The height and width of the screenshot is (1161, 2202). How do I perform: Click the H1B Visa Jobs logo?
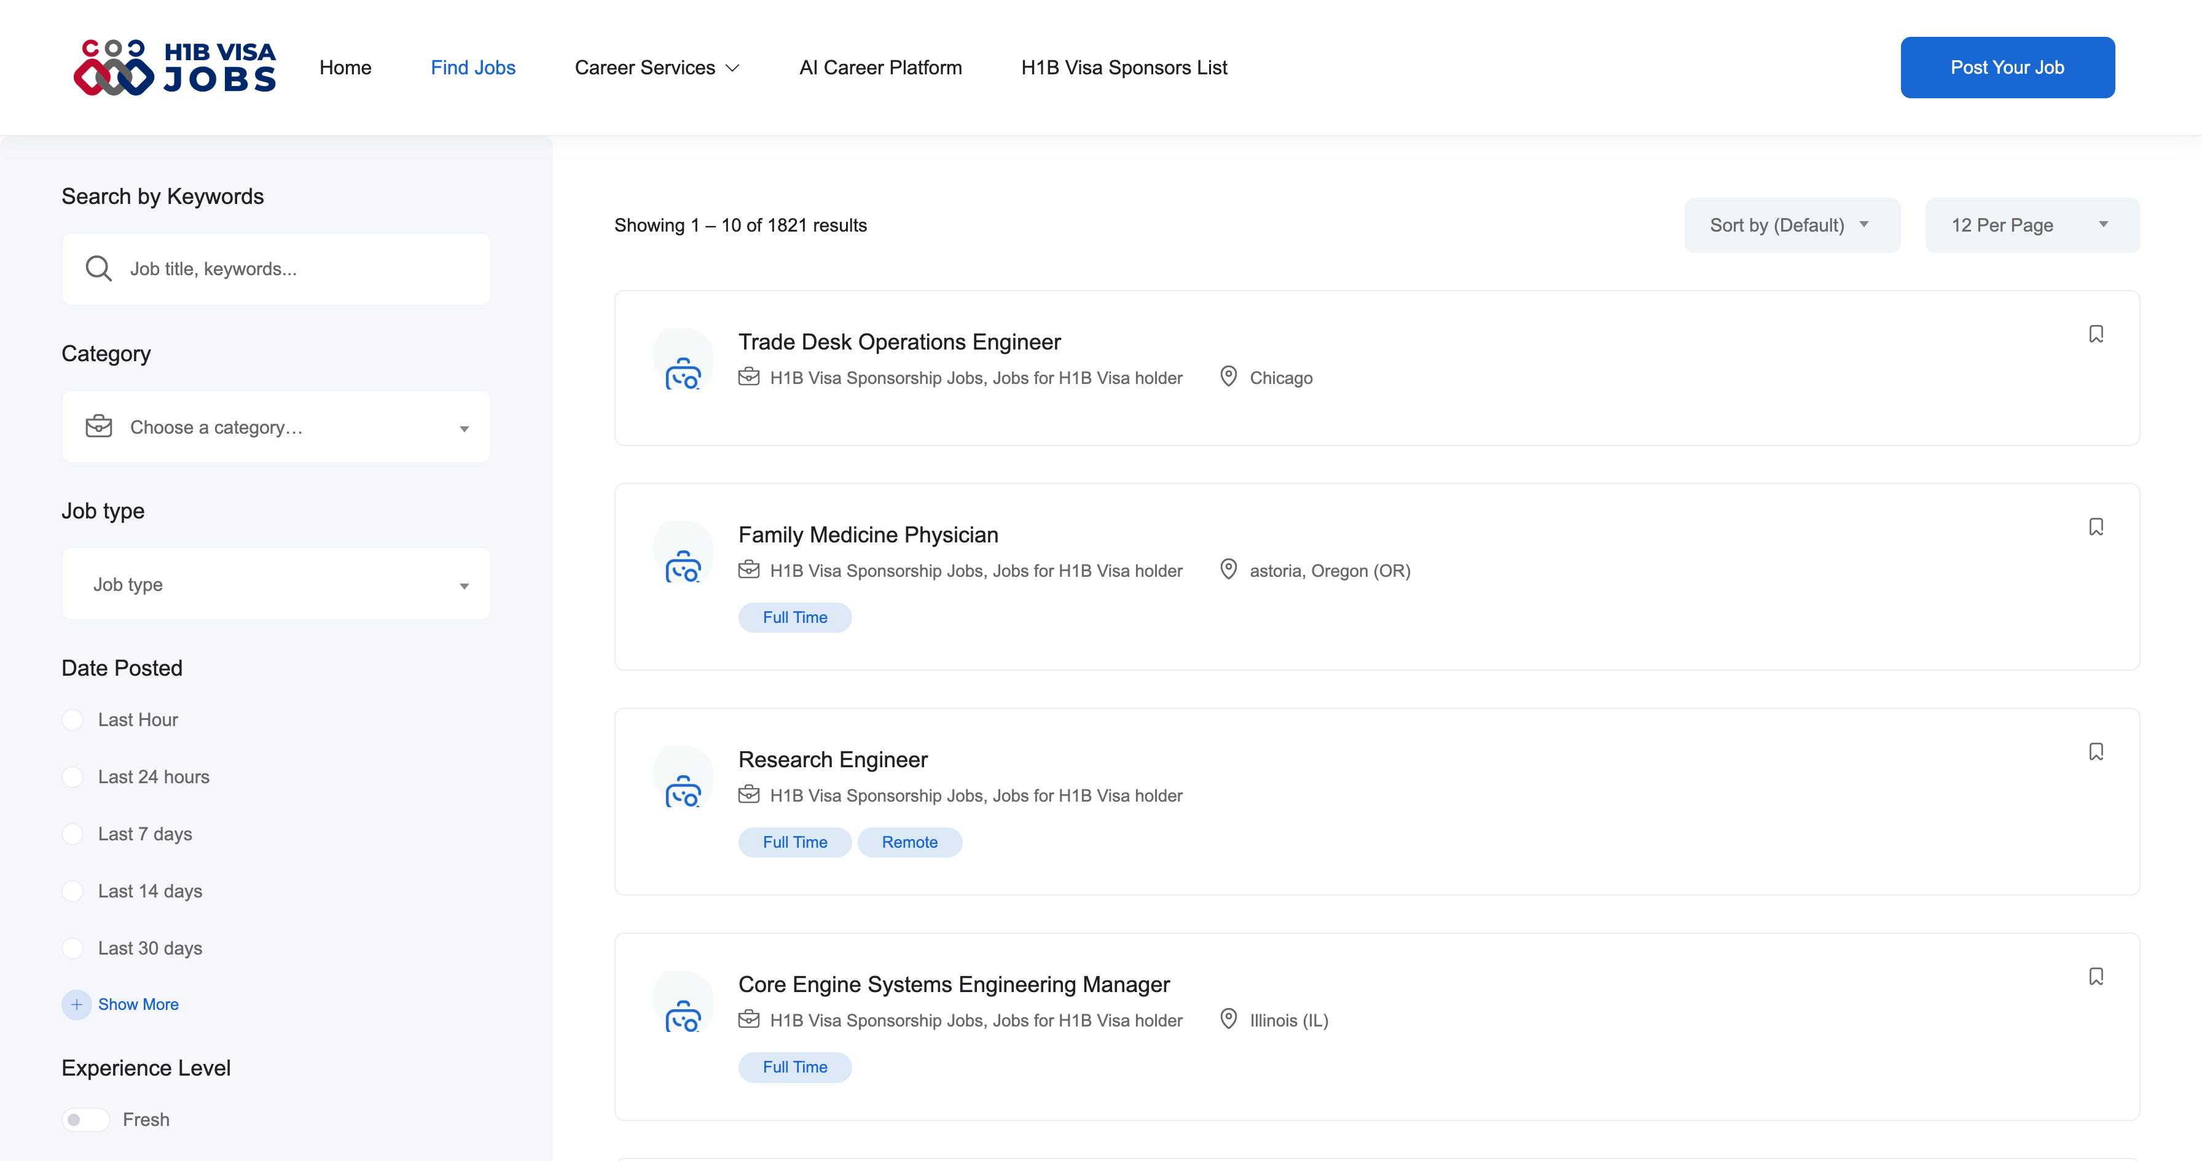click(175, 68)
